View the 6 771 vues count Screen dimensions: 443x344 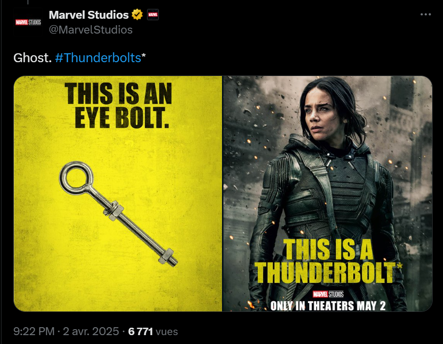pos(153,331)
